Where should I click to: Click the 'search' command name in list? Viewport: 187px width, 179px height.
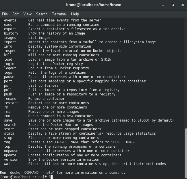click(x=10, y=125)
